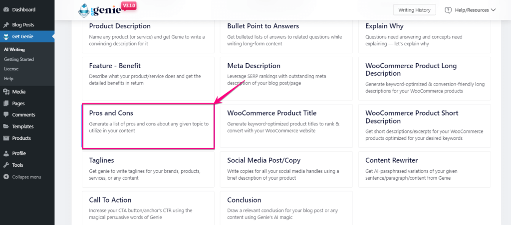Click the GetGenie logo in header
This screenshot has width=511, height=225.
(107, 10)
